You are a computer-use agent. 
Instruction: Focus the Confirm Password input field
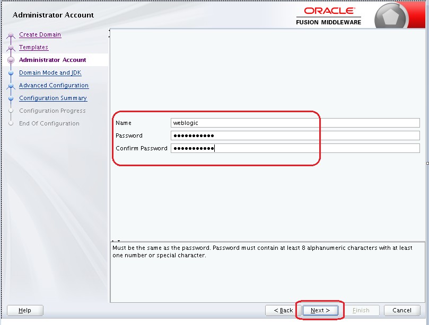click(295, 148)
